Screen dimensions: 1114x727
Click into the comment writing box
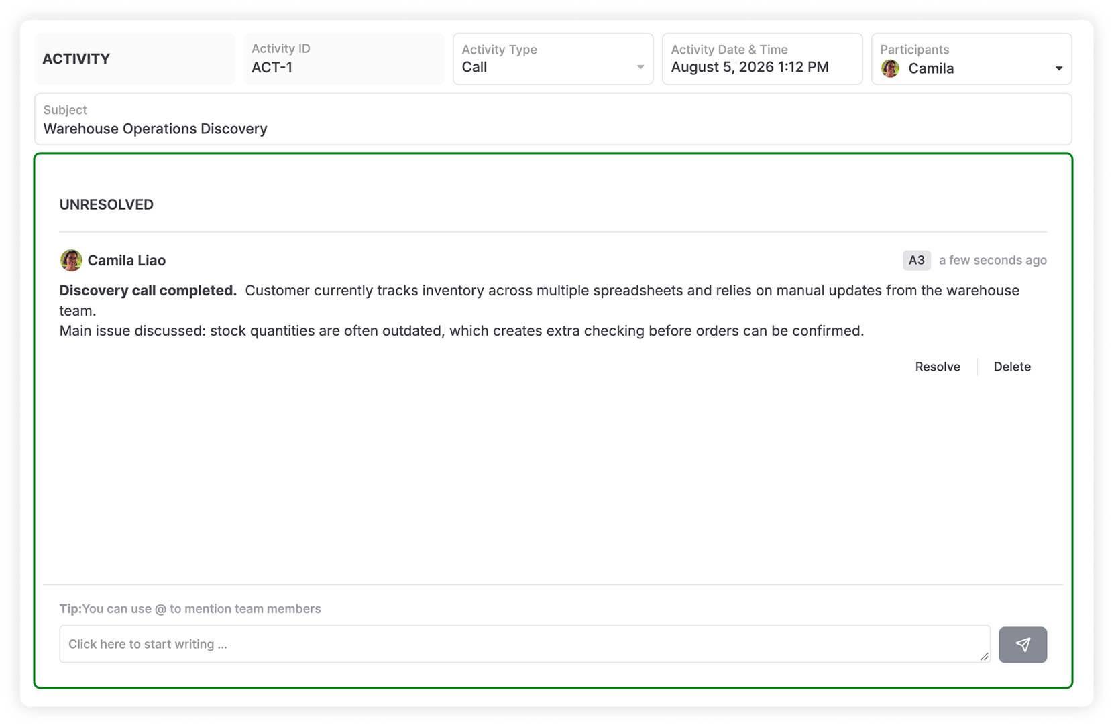[x=524, y=644]
